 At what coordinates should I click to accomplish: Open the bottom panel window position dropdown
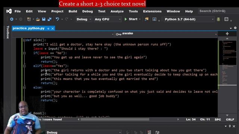click(x=226, y=126)
